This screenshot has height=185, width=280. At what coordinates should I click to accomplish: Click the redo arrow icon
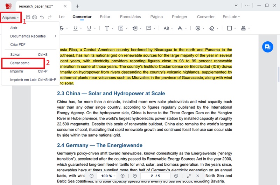[50, 17]
